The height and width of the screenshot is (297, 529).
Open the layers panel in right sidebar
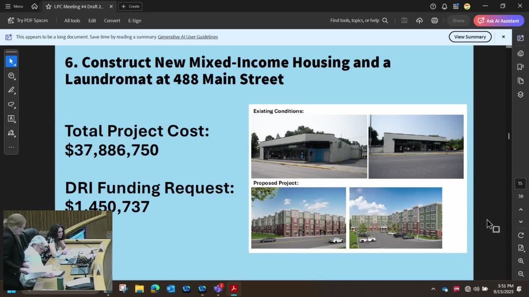click(x=520, y=94)
